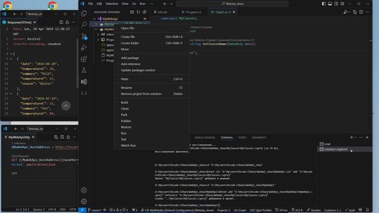379x213 pixels.
Task: Collapse JSON fold arrow at line 8
Action: (11, 54)
